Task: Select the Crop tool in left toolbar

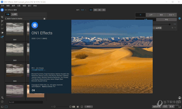Action: click(x=2, y=17)
